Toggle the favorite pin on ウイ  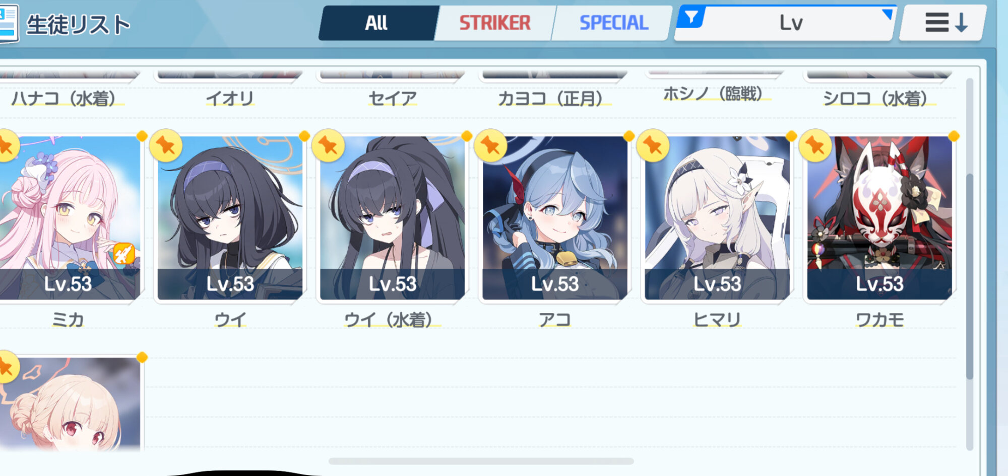[165, 145]
